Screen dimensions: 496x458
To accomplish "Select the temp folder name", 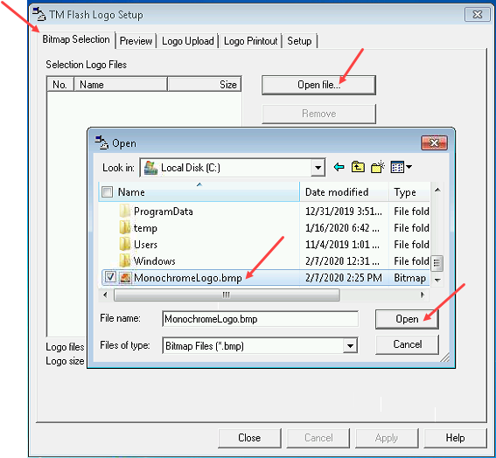I will point(145,228).
